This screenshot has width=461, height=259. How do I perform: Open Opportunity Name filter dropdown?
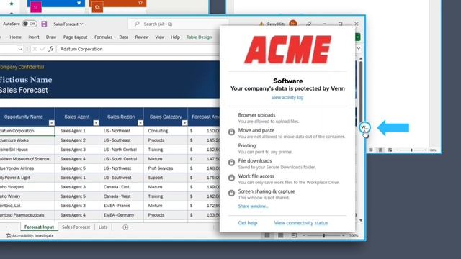coord(51,123)
